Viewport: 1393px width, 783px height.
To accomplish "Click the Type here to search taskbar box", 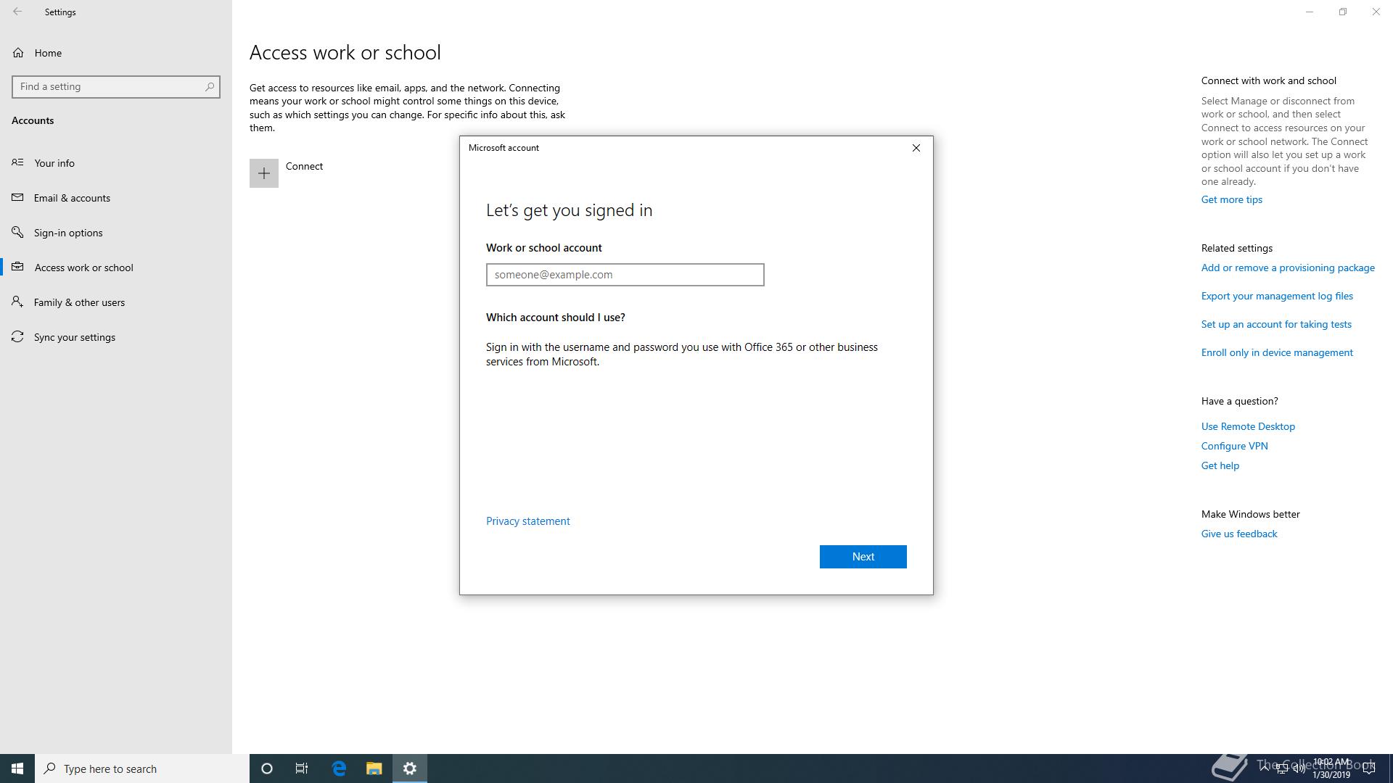I will coord(142,768).
